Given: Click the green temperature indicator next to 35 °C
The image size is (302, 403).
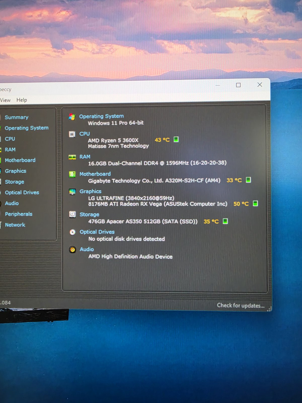Looking at the screenshot, I should [225, 221].
